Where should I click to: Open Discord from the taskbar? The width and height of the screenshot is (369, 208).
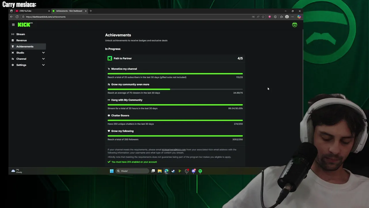click(x=193, y=171)
